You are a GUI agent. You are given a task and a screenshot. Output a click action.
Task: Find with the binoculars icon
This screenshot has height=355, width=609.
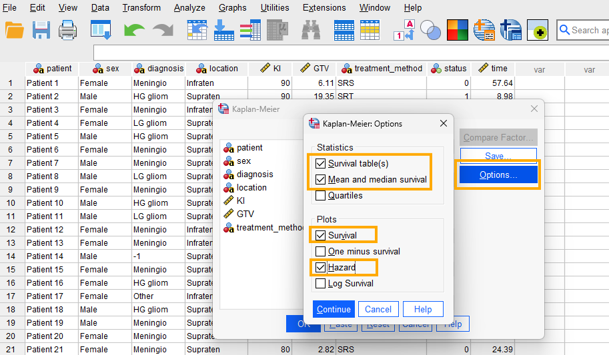(x=311, y=30)
